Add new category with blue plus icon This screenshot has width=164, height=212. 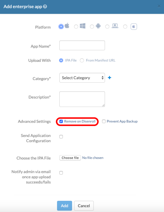click(110, 78)
